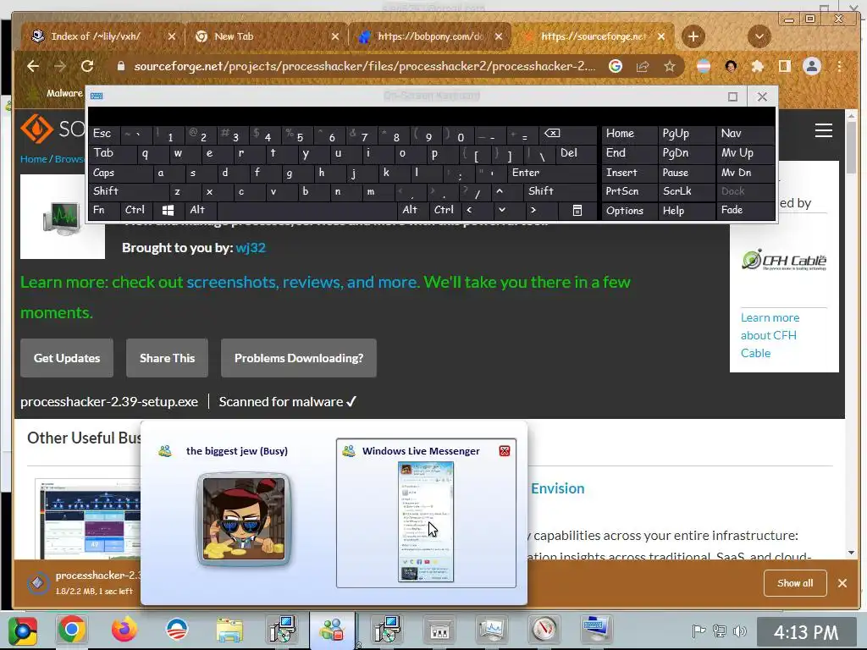Toggle the left Alt key on keyboard

pyautogui.click(x=200, y=210)
